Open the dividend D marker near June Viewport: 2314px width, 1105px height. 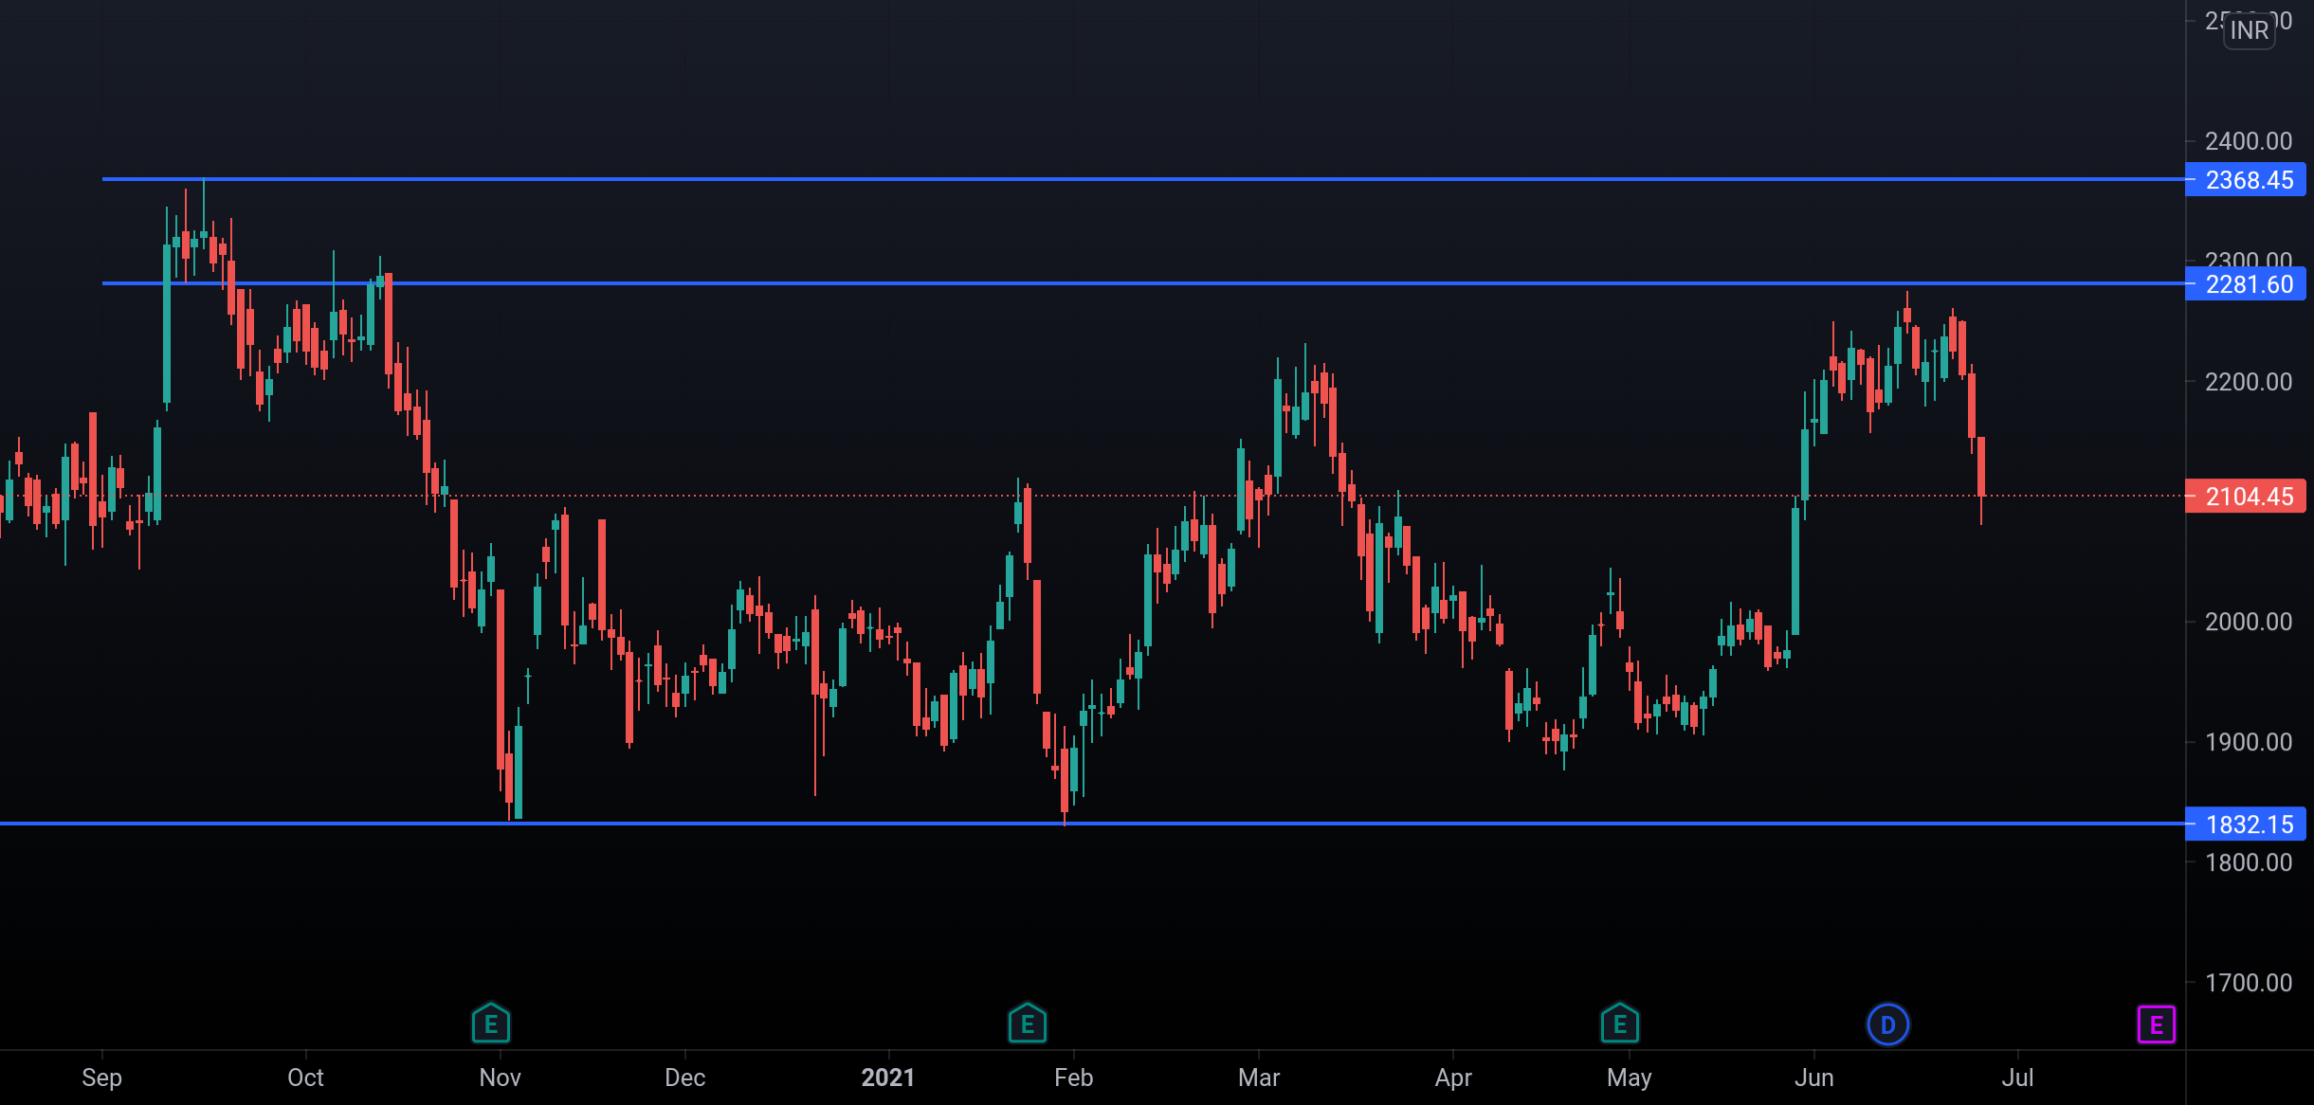tap(1887, 1023)
